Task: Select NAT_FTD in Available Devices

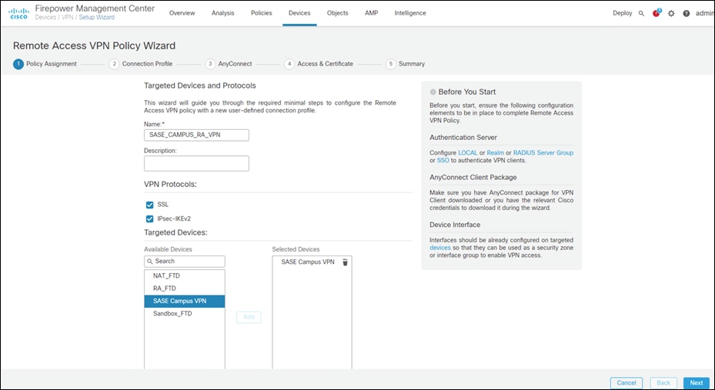Action: click(185, 275)
